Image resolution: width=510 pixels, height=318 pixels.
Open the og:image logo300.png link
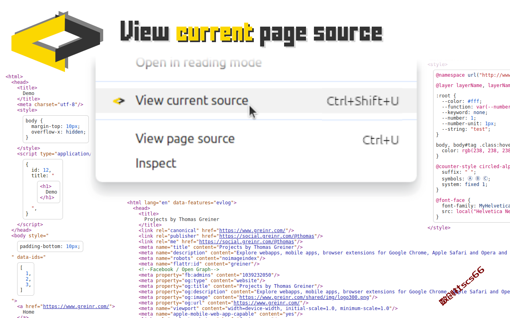(x=304, y=297)
